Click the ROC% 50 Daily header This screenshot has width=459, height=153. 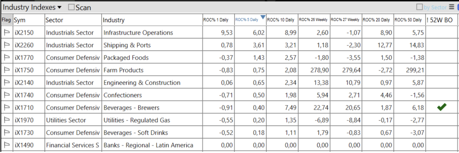(x=408, y=20)
